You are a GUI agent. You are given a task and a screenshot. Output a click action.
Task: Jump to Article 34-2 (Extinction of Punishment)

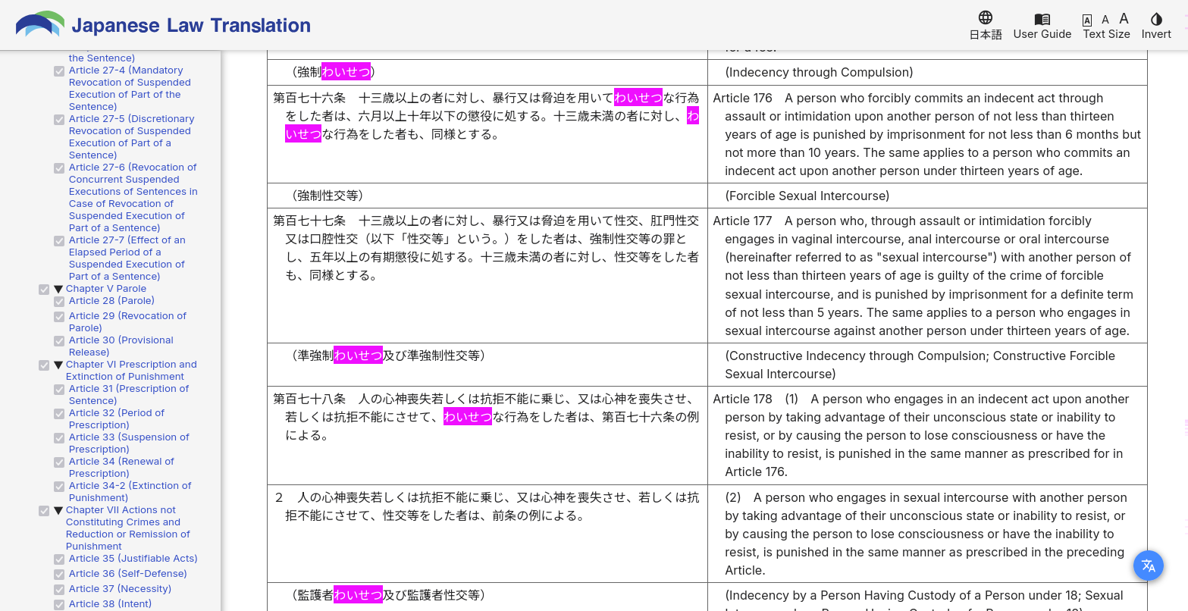(x=130, y=491)
